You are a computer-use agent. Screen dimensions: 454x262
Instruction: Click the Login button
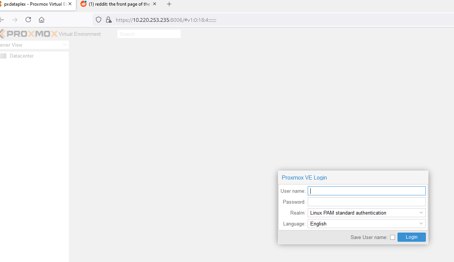411,237
